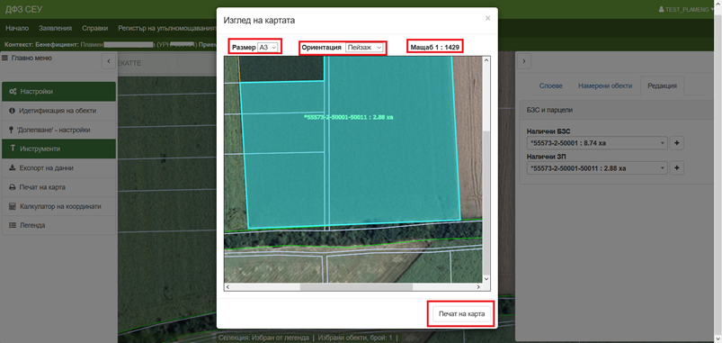This screenshot has width=722, height=343.
Task: Click the horizontal scrollbar under the map preview
Action: point(353,287)
